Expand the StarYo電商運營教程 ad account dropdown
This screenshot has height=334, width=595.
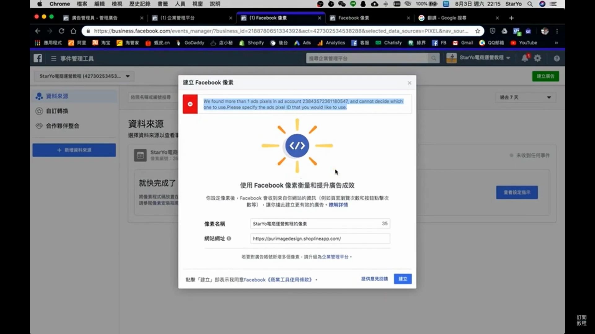click(x=84, y=76)
